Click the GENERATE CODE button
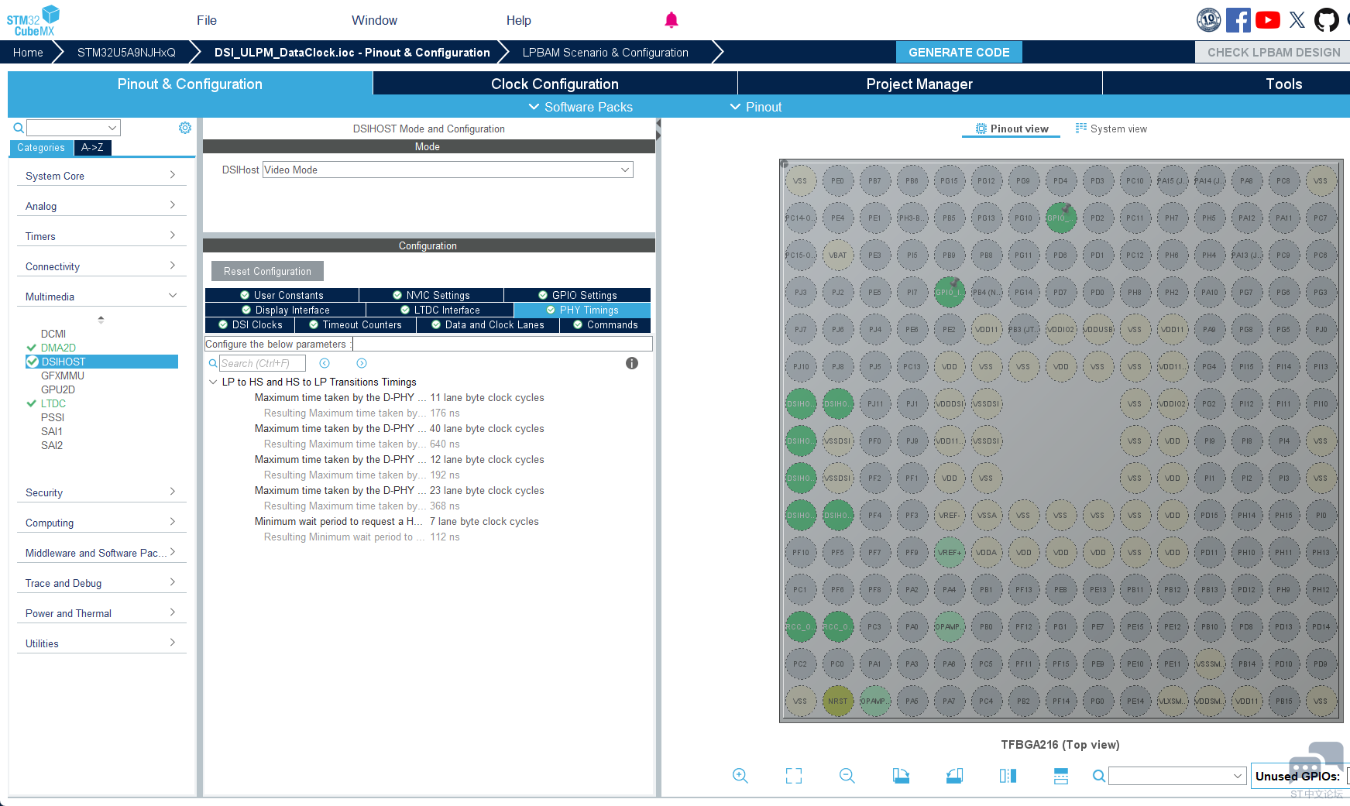The image size is (1350, 806). click(x=959, y=52)
